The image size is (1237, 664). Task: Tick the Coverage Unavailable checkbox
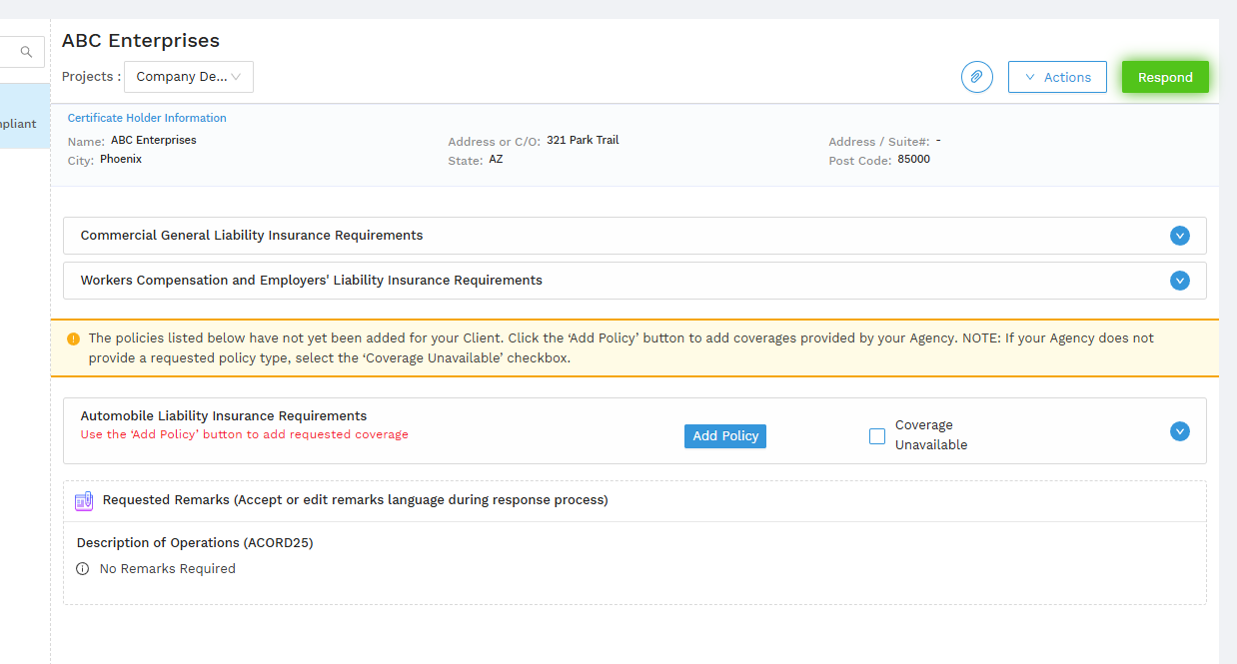[877, 436]
